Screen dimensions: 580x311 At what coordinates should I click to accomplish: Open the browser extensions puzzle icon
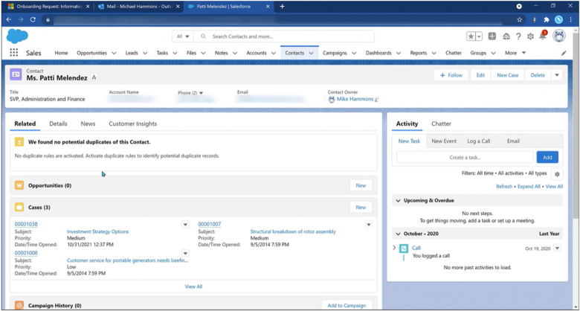point(547,19)
